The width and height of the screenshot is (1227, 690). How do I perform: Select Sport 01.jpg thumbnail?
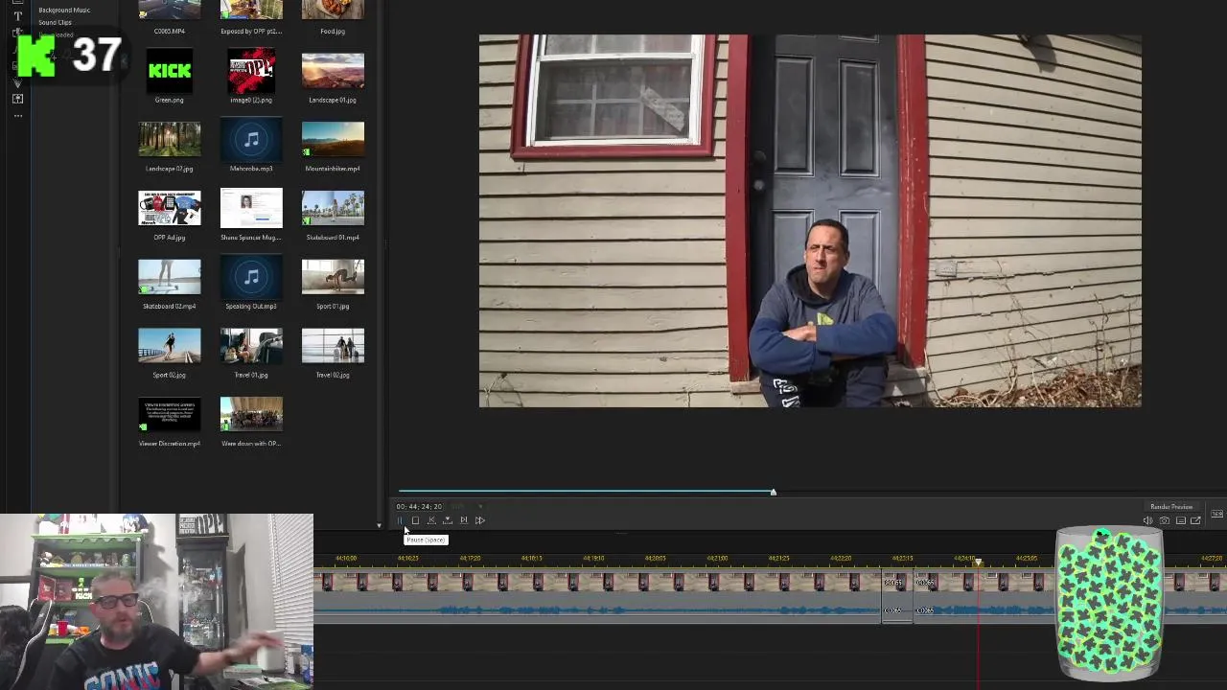[x=333, y=277]
